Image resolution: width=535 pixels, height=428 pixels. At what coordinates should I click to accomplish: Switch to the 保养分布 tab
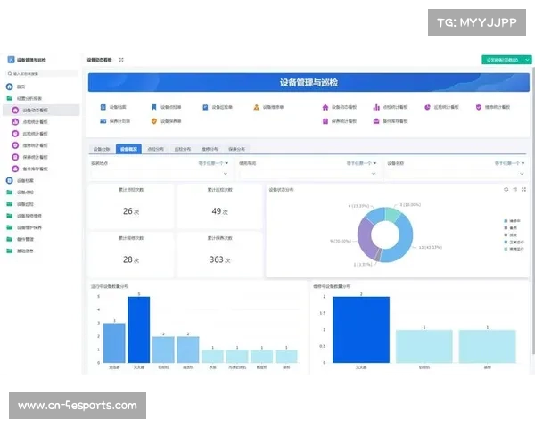236,150
